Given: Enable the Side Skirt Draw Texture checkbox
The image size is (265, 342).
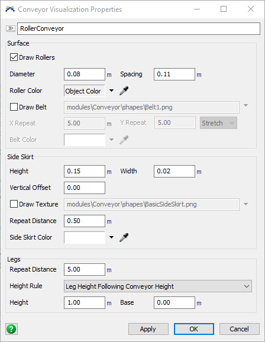Looking at the screenshot, I should [x=14, y=204].
